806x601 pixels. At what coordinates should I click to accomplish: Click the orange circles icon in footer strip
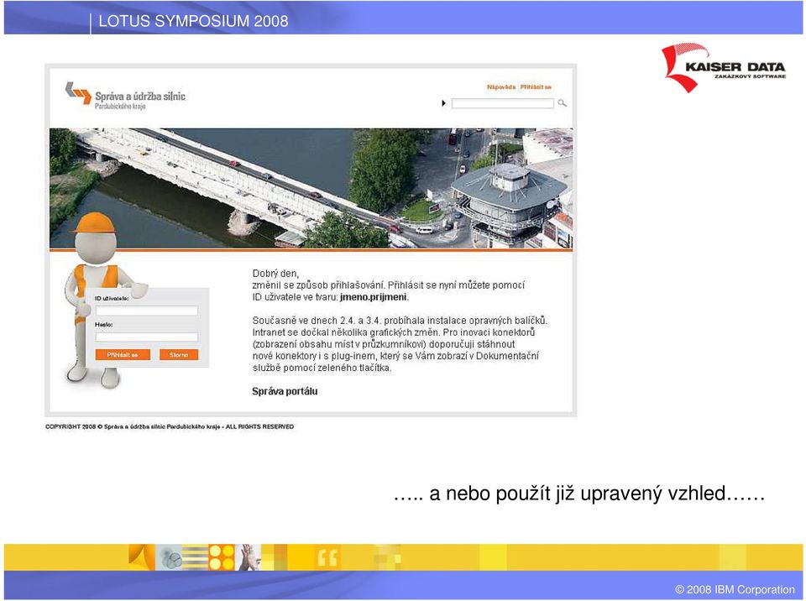[222, 557]
